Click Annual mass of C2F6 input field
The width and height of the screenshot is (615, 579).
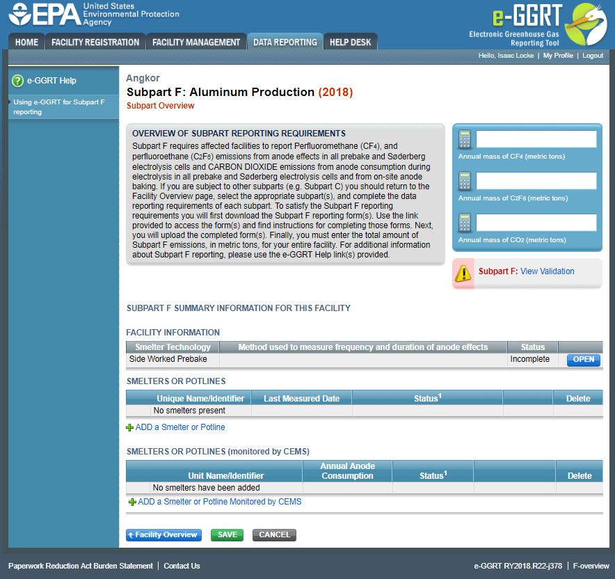click(x=536, y=181)
